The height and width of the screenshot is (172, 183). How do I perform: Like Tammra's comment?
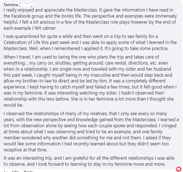15,171
